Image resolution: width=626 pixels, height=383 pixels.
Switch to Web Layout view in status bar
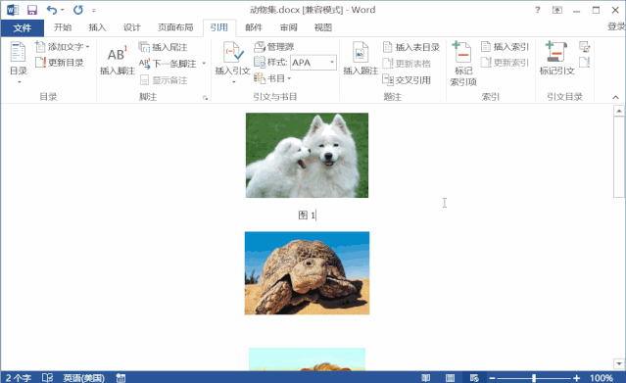click(x=474, y=377)
